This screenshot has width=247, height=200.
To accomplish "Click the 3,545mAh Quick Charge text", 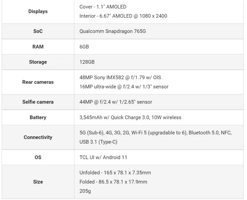I will [x=130, y=117].
